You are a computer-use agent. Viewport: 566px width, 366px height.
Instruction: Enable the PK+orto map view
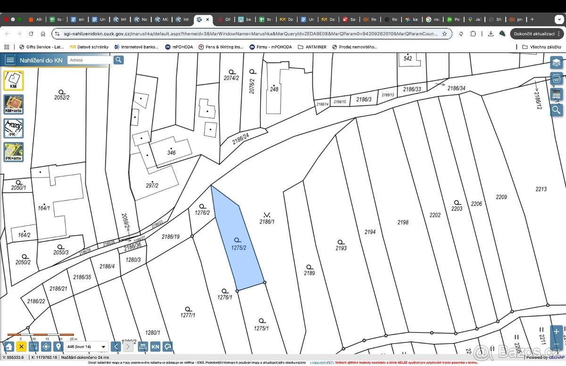pos(13,152)
